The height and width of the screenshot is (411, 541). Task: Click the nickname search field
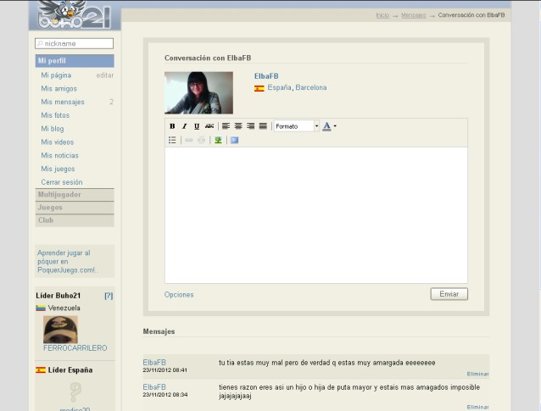coord(75,43)
